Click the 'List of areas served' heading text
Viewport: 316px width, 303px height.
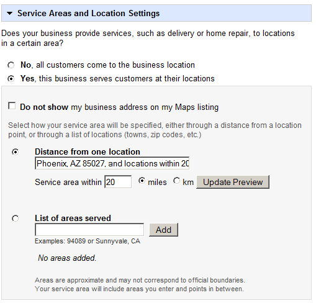[x=73, y=218]
